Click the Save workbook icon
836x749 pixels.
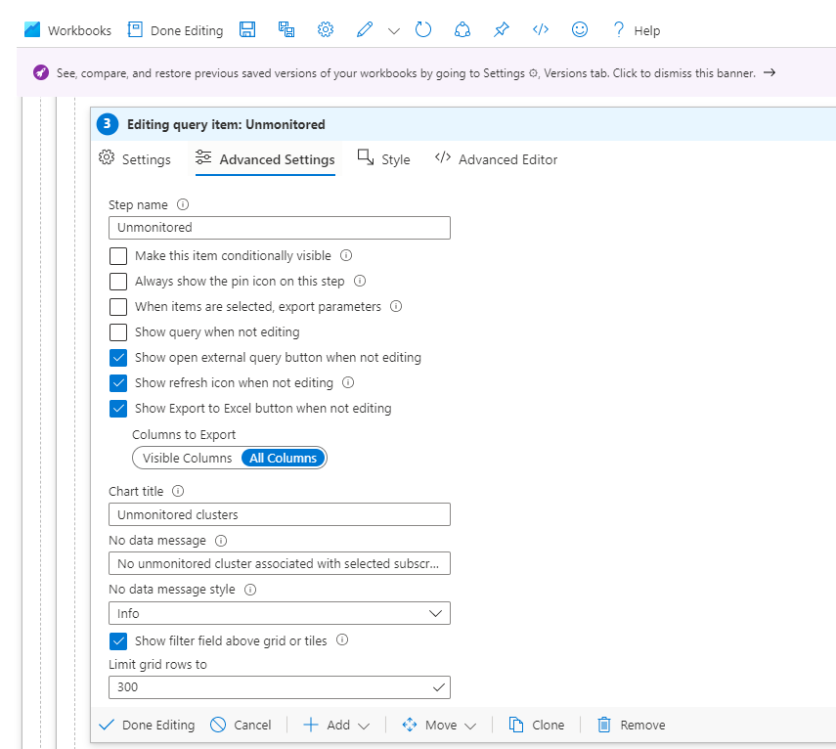(247, 29)
